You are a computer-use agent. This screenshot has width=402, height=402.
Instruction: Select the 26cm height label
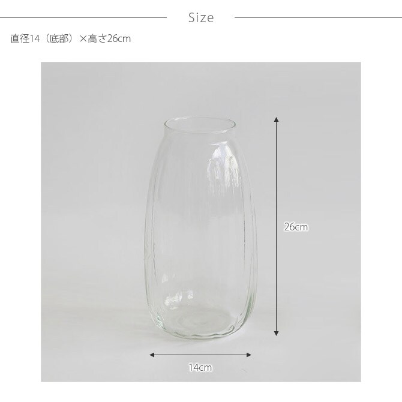tap(296, 227)
